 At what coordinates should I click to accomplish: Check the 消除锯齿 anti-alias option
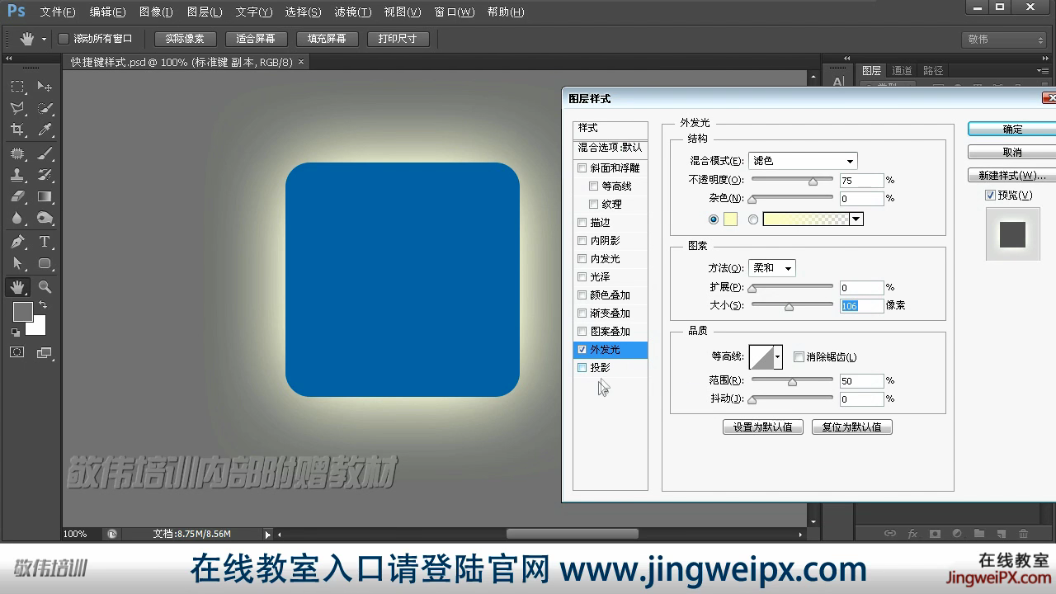[x=799, y=357]
